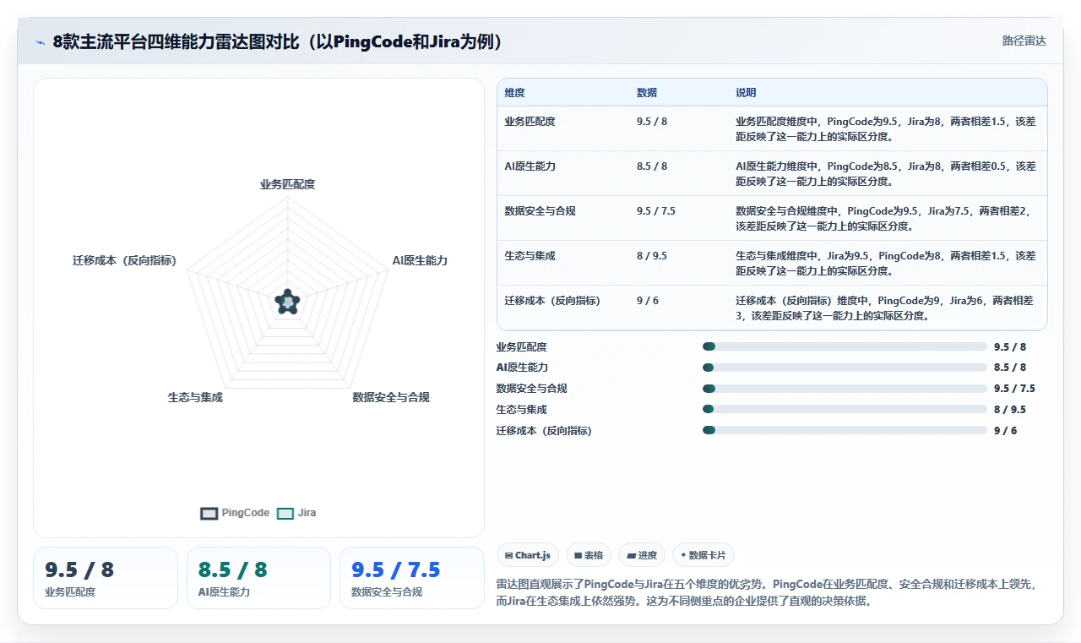Click the 9 / 6 value beside 迁移成本 bar
1081x643 pixels.
click(x=1006, y=430)
